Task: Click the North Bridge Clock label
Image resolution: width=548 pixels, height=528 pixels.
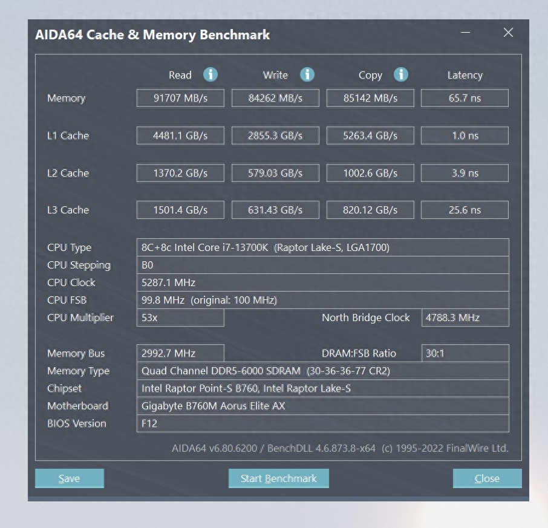Action: (365, 318)
